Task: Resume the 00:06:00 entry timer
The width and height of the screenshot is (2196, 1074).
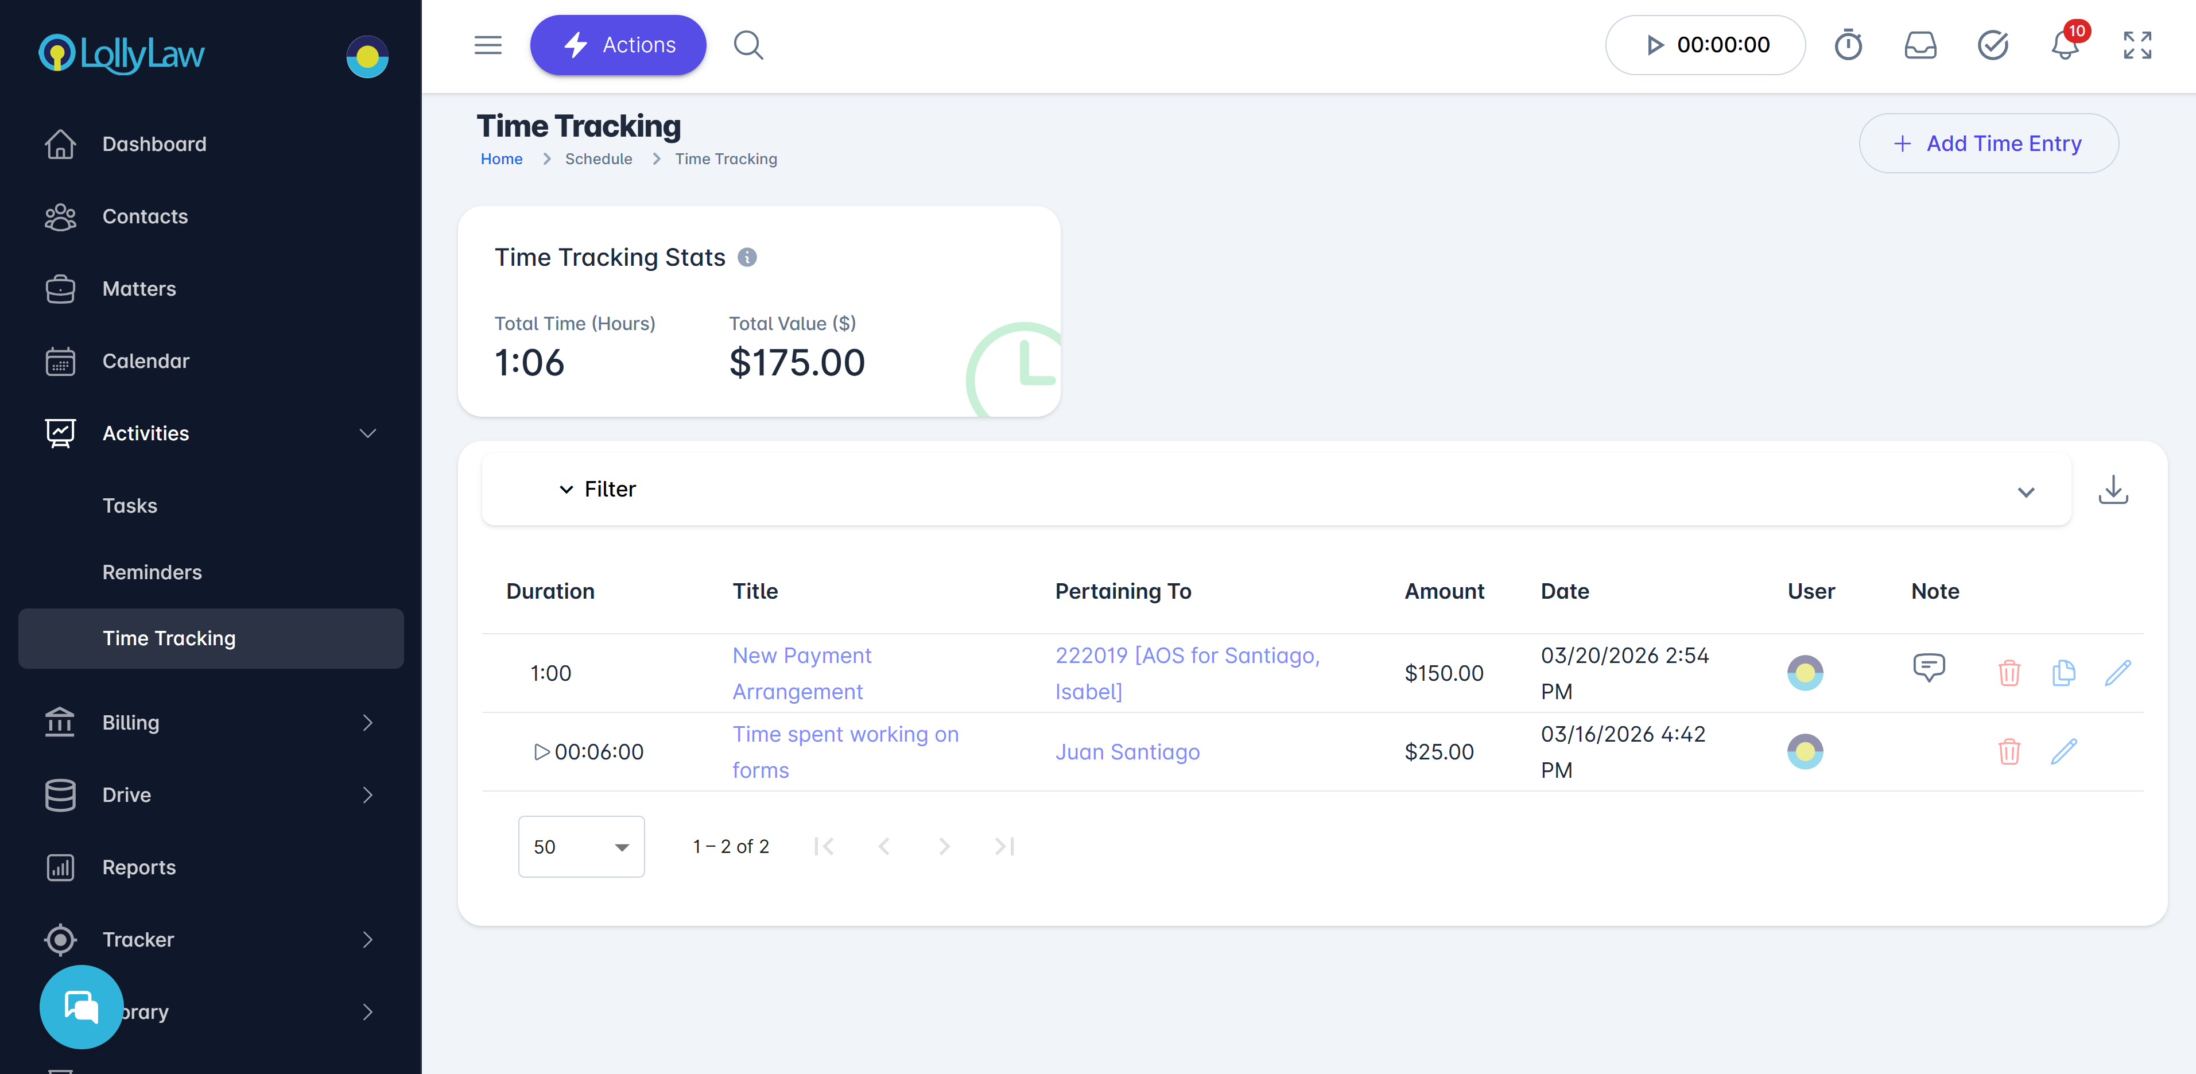Action: tap(541, 752)
